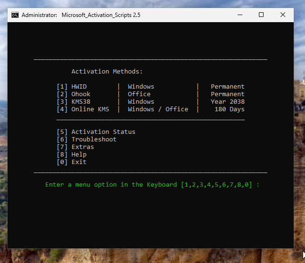Click the '[4] Online KMS' menu line

tap(83, 109)
